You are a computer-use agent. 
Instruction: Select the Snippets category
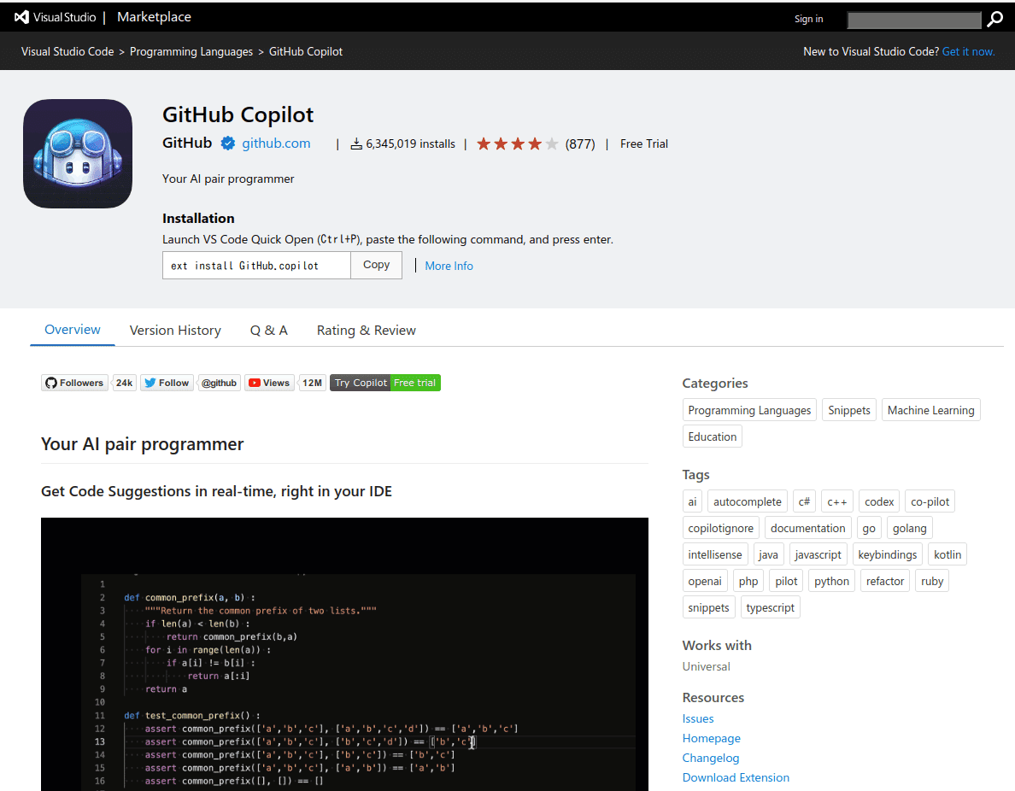[x=848, y=410]
